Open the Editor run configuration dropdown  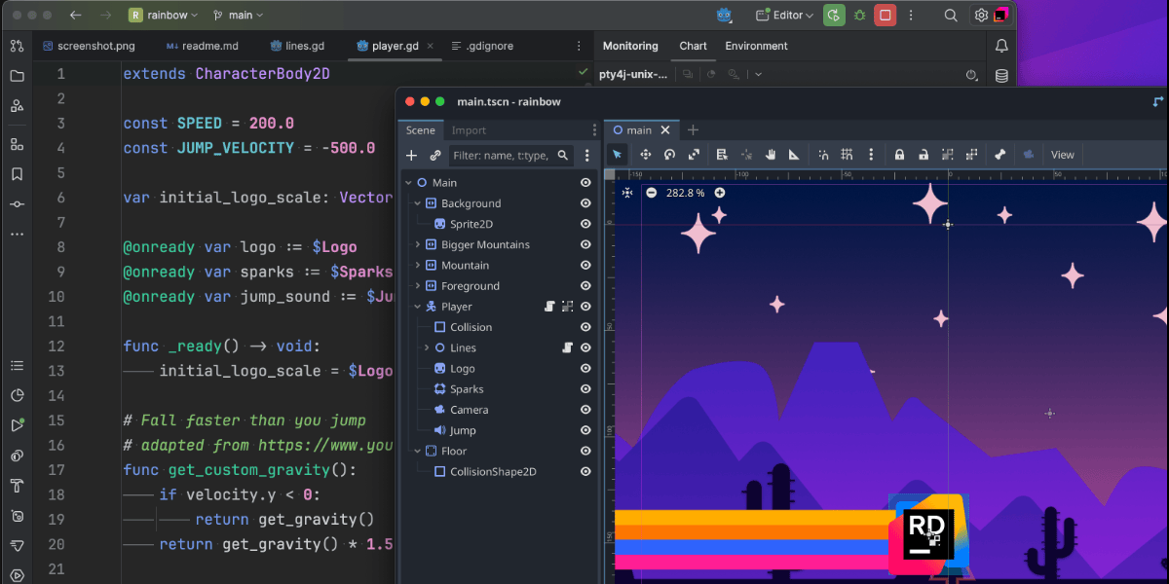(x=786, y=16)
